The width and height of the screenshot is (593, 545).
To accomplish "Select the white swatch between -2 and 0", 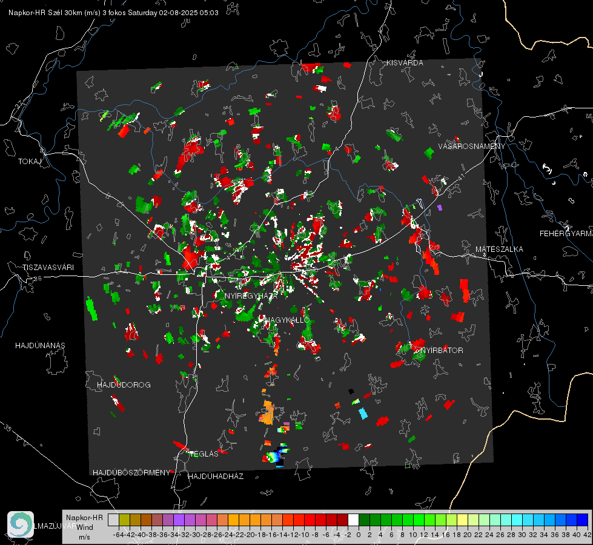I will [353, 520].
